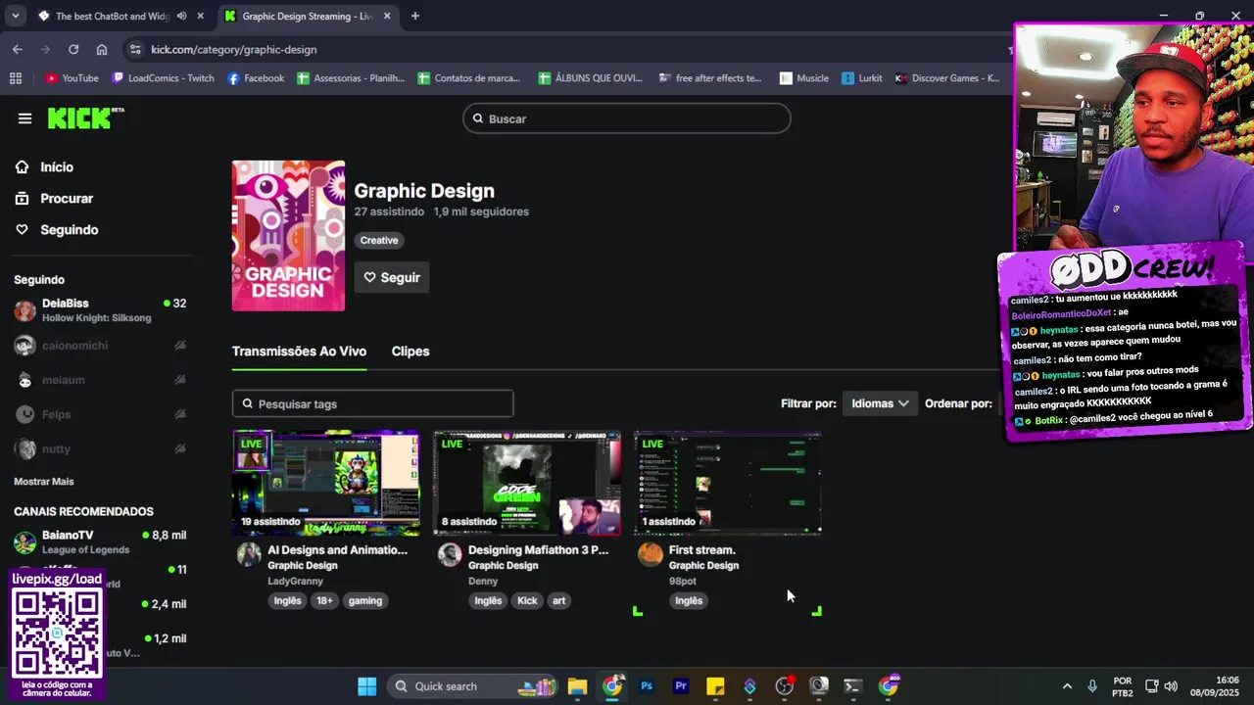Select the 18+ tag under LadyGranny

[324, 601]
